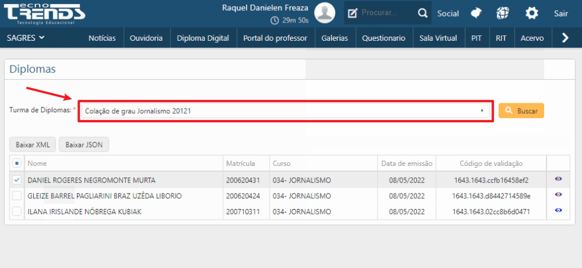Image resolution: width=582 pixels, height=268 pixels.
Task: Open the chat bubbles icon
Action: click(x=476, y=13)
